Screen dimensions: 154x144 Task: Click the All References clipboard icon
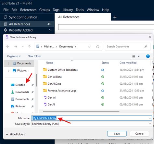5,24
